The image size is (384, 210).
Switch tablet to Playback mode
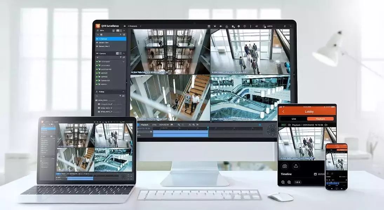pyautogui.click(x=320, y=119)
